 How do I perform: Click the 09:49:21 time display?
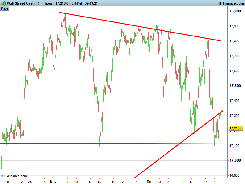(91, 3)
